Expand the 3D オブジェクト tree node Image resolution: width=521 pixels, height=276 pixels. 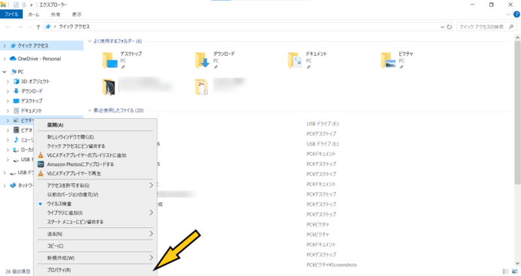click(8, 82)
